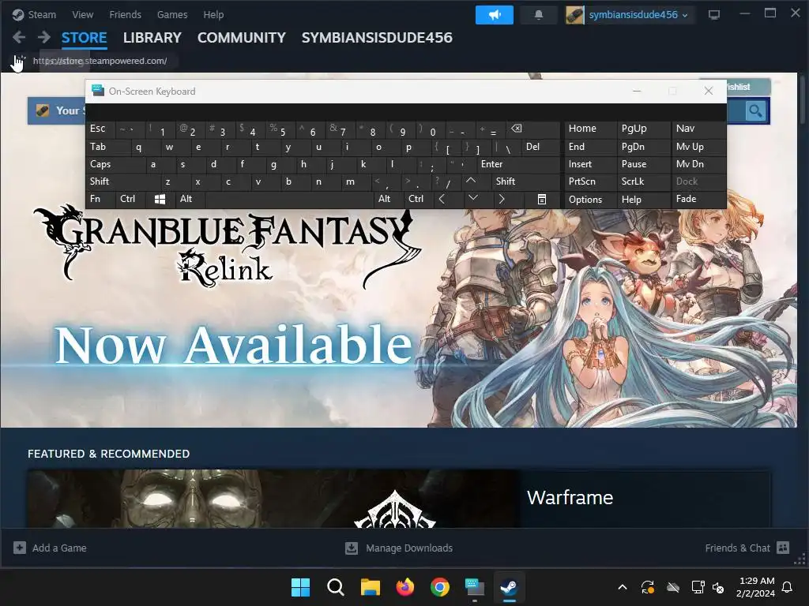Click the muted volume tray icon

(718, 587)
